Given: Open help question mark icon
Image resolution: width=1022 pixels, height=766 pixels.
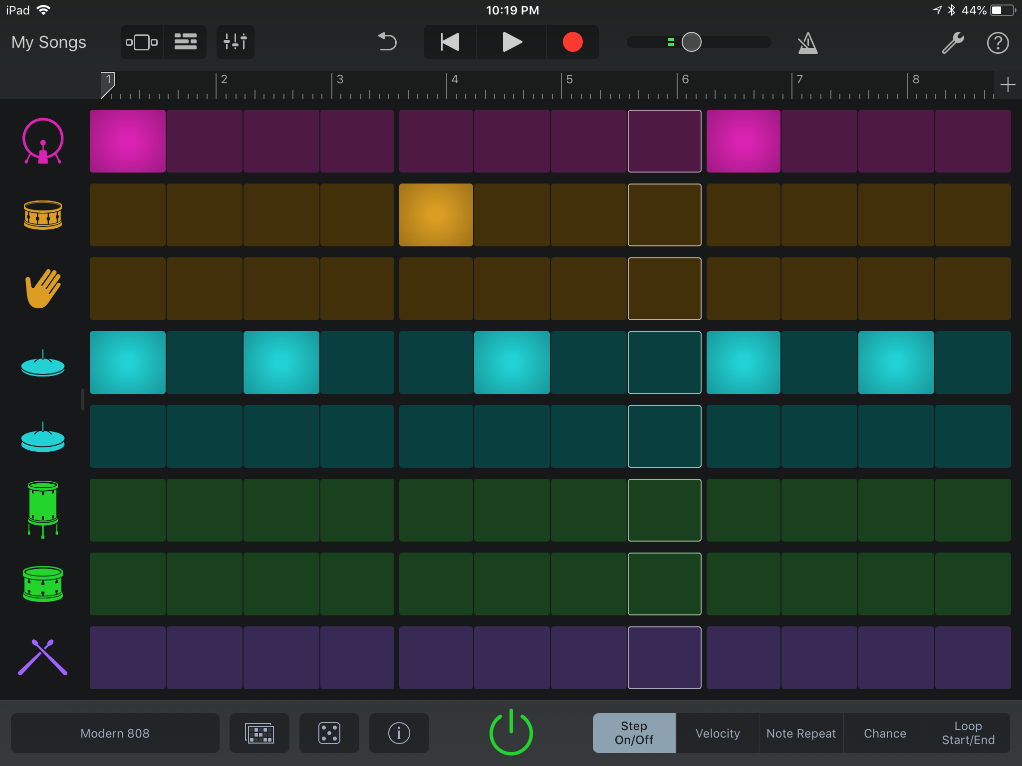Looking at the screenshot, I should (998, 43).
